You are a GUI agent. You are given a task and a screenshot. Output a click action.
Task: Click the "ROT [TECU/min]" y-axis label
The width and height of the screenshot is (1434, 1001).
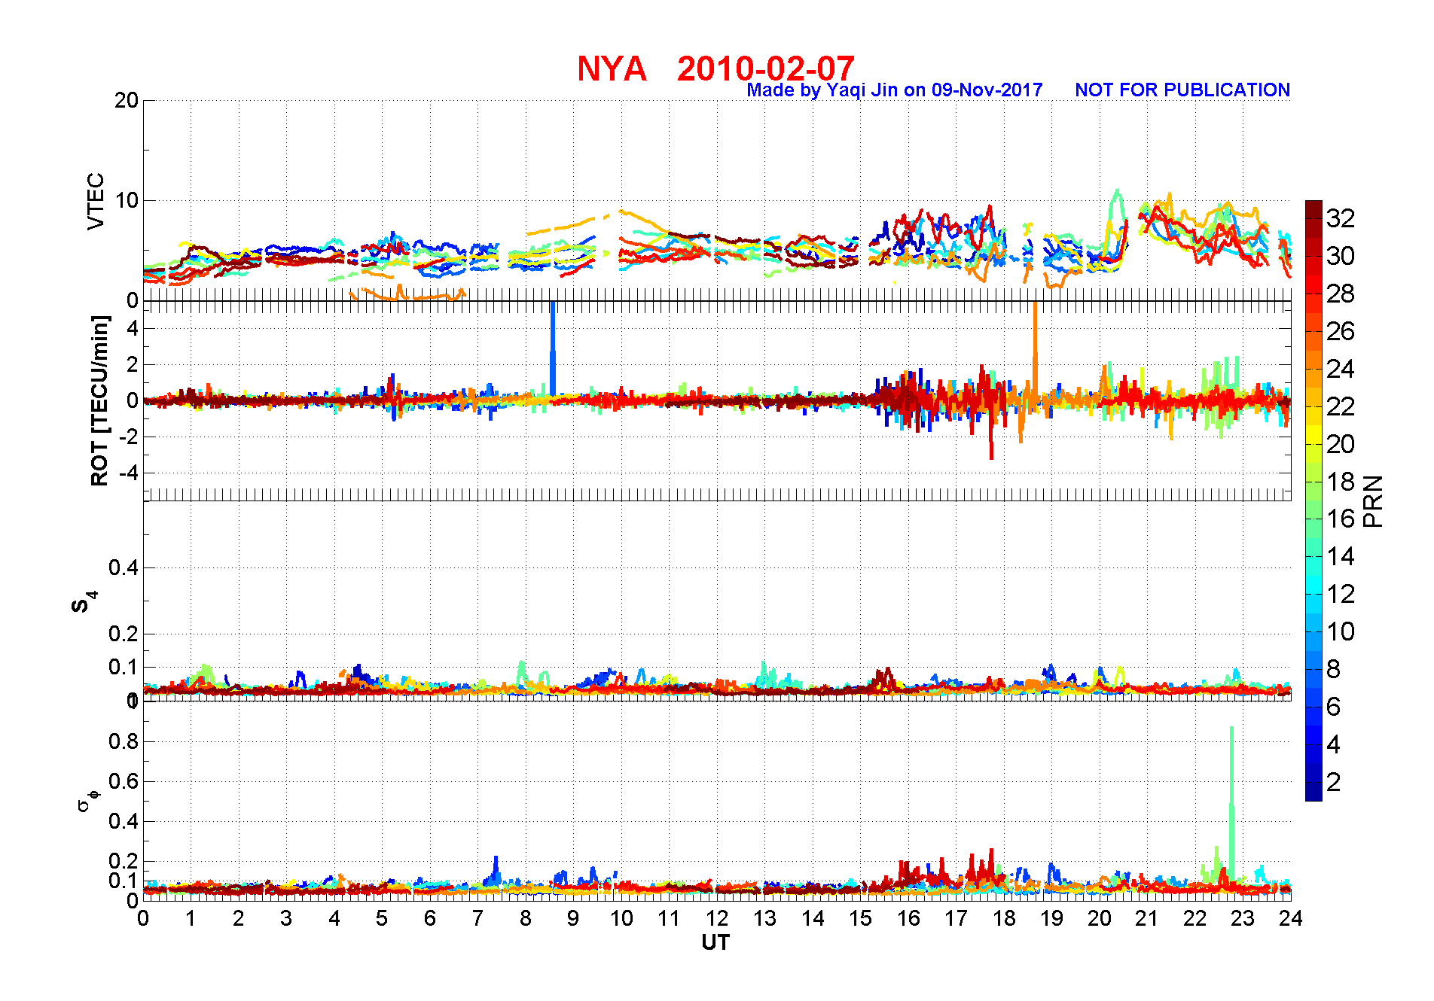tap(99, 400)
